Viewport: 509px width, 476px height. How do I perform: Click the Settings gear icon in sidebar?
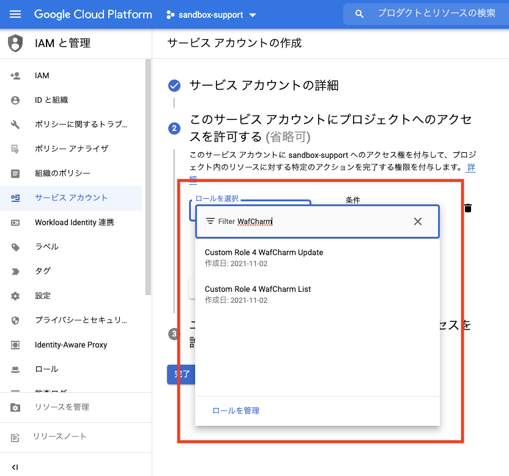(x=15, y=296)
